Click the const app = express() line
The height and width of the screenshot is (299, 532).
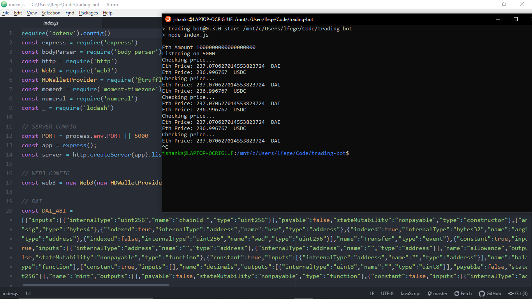[59, 145]
